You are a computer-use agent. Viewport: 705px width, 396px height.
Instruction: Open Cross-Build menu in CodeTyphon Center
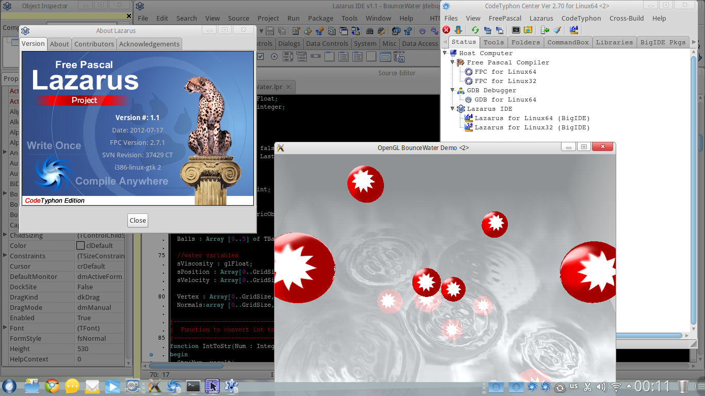pyautogui.click(x=627, y=18)
